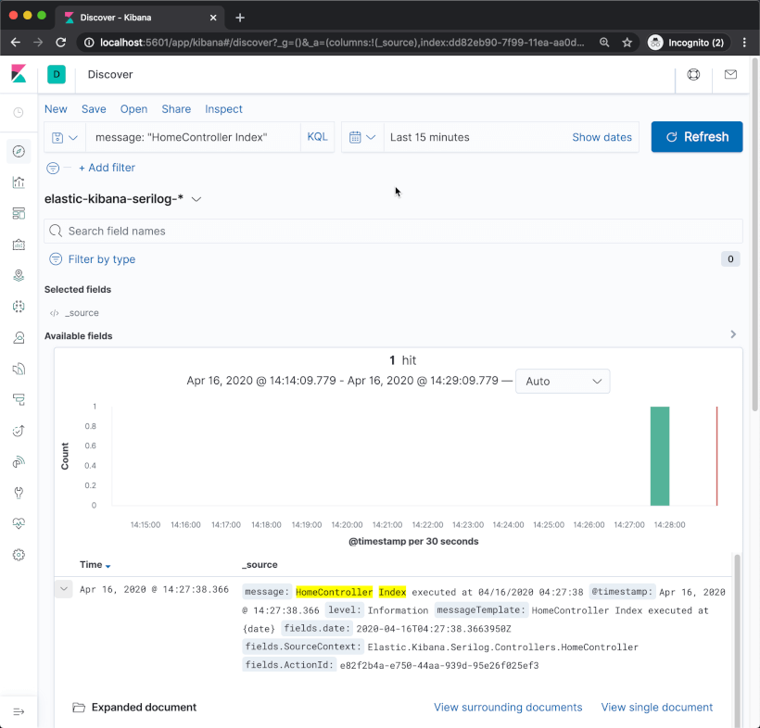Click View single document link
This screenshot has width=760, height=728.
click(x=657, y=708)
